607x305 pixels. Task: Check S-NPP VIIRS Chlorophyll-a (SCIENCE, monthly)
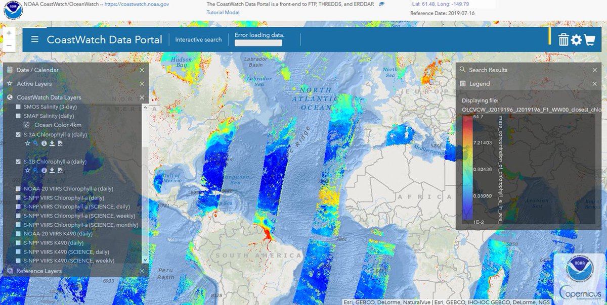[x=19, y=225]
